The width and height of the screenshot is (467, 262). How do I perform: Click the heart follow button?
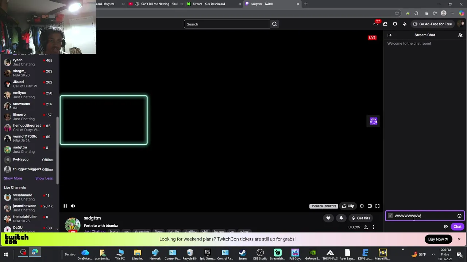(328, 218)
